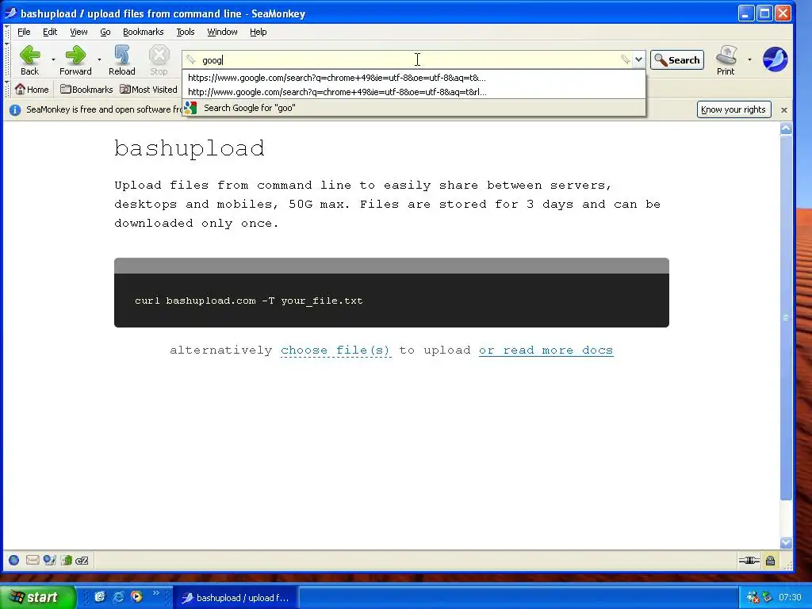Click the page icon beside the URL text
812x609 pixels.
point(191,59)
